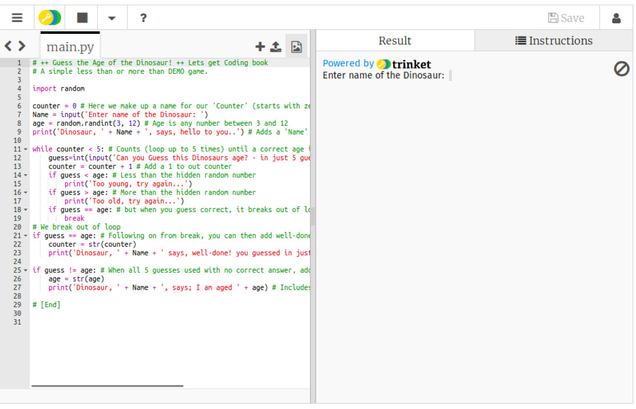
Task: Open the Powered by trinket link
Action: (x=377, y=64)
